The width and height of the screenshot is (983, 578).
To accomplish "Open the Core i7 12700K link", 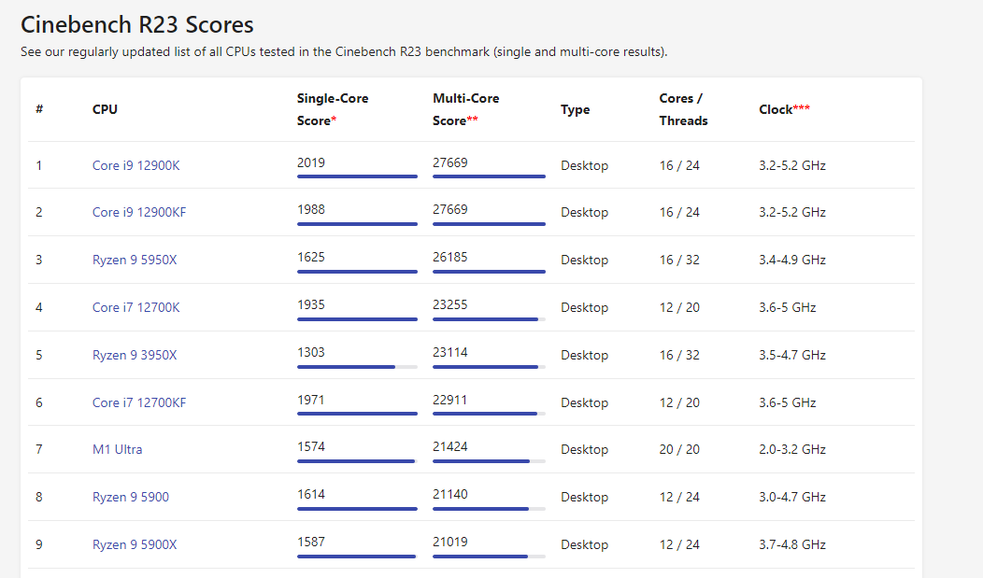I will 135,307.
